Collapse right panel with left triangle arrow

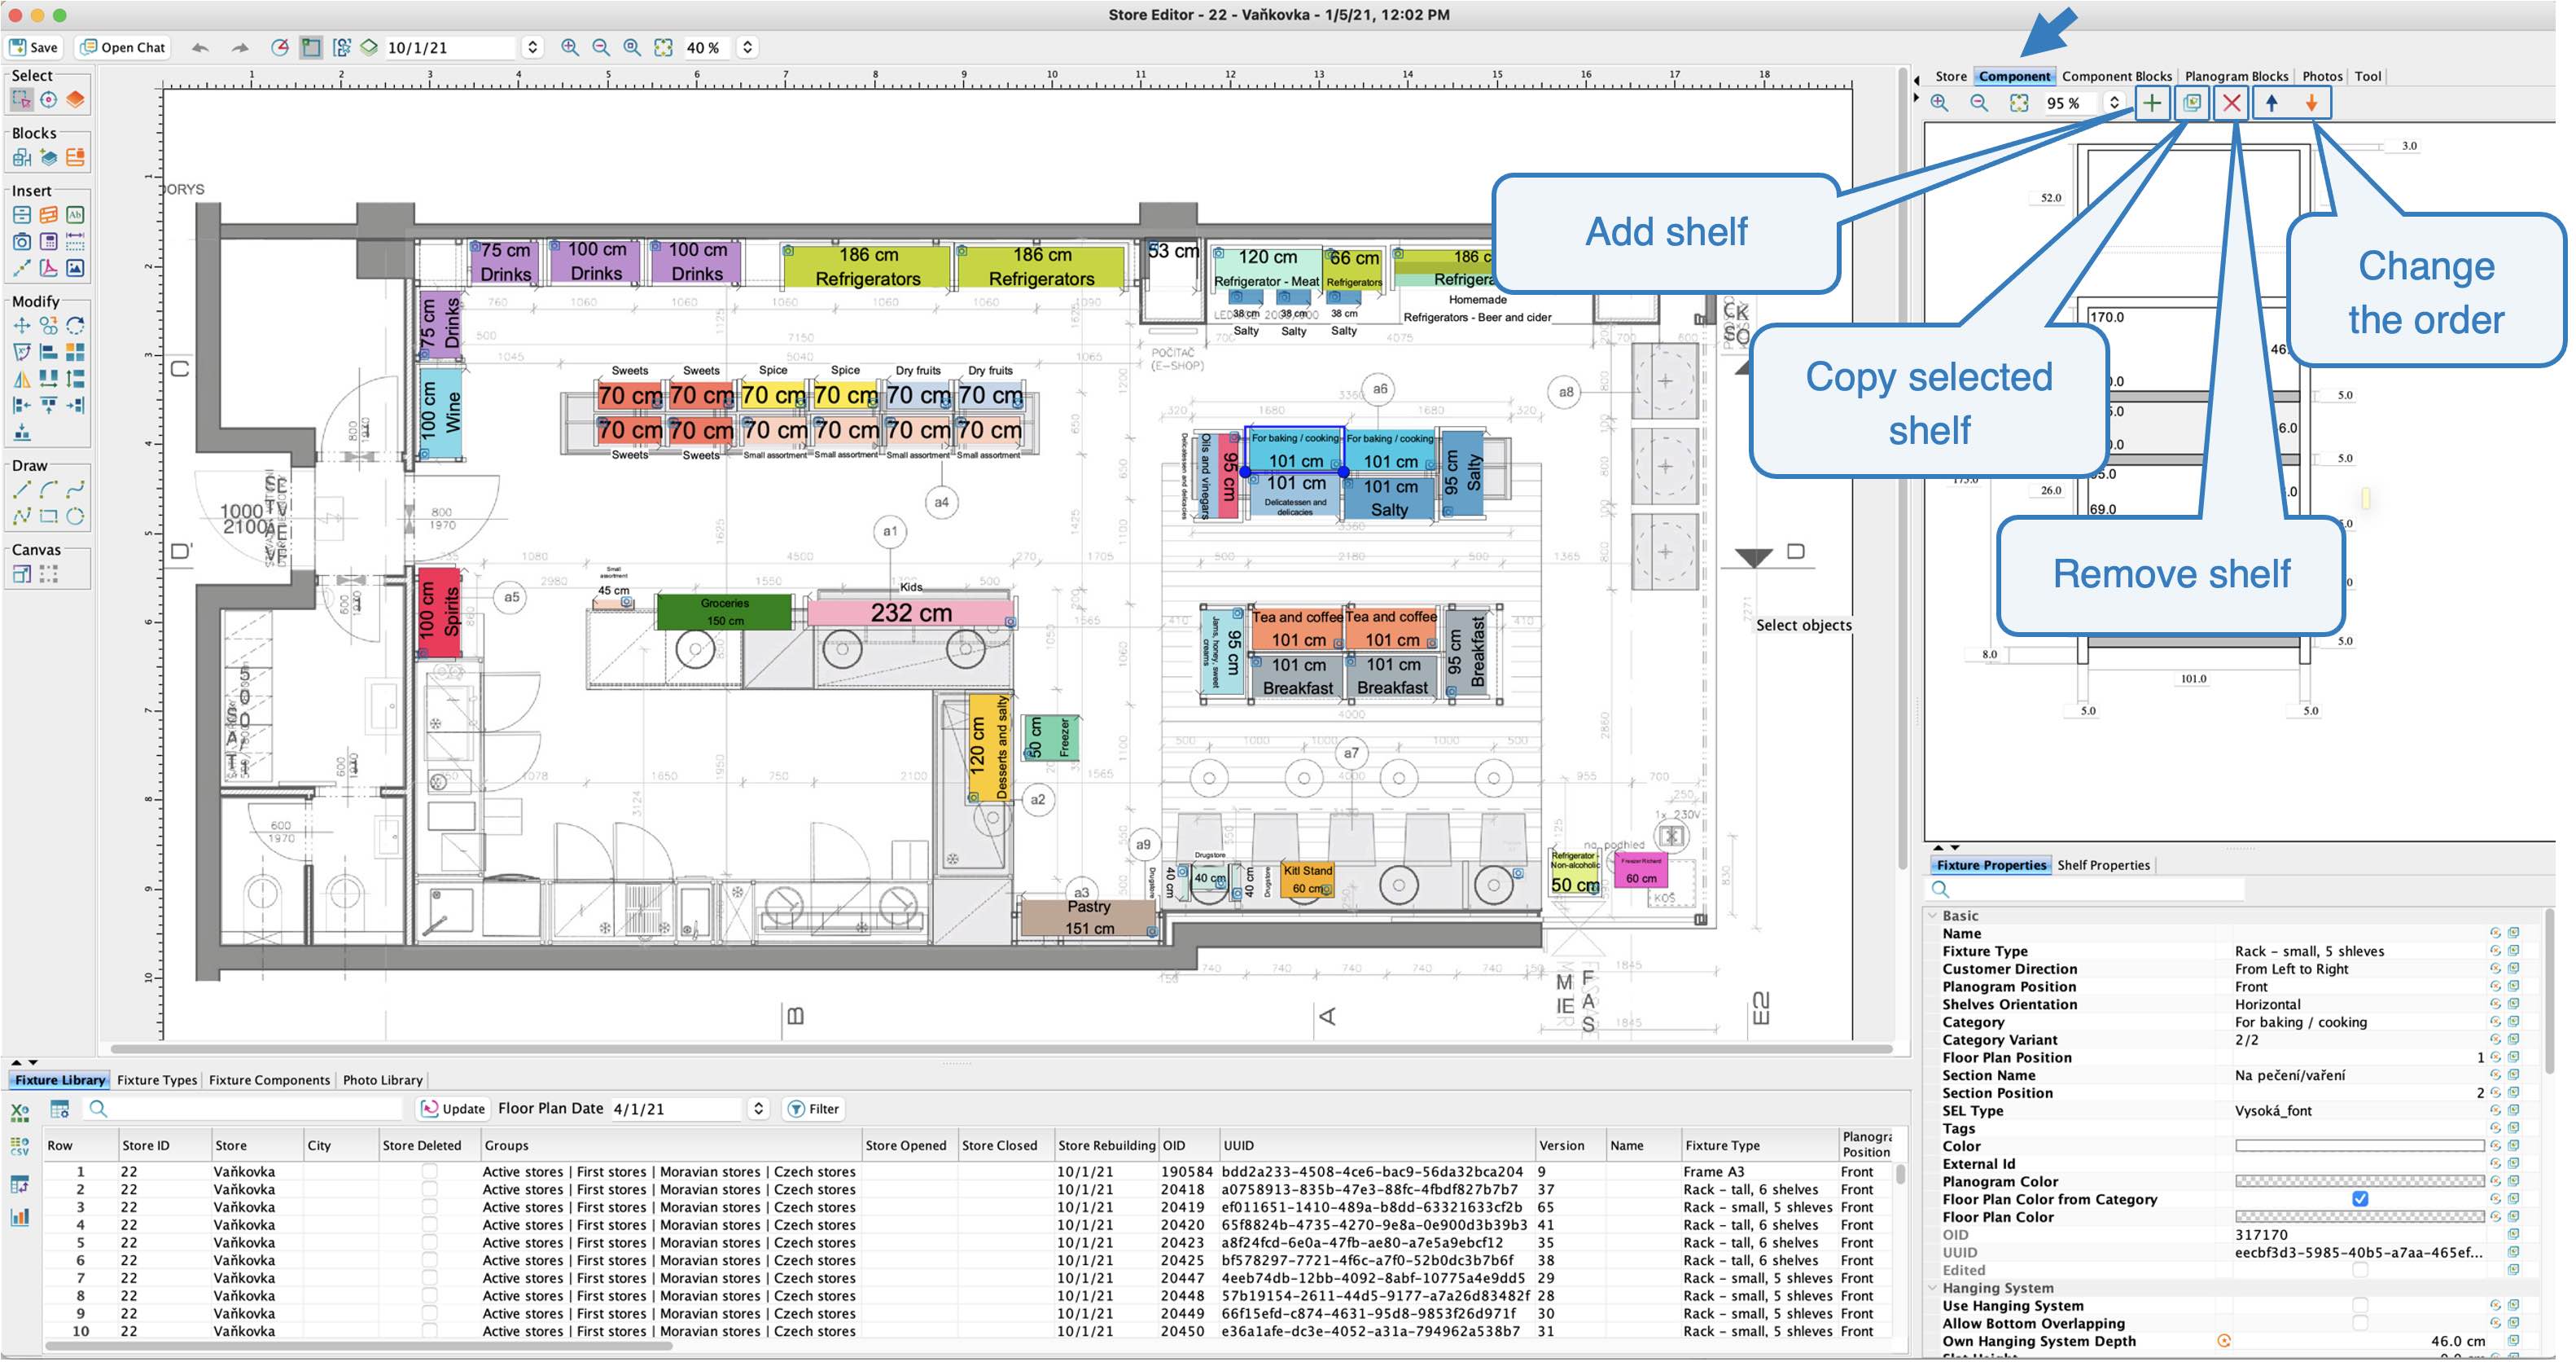(1917, 80)
